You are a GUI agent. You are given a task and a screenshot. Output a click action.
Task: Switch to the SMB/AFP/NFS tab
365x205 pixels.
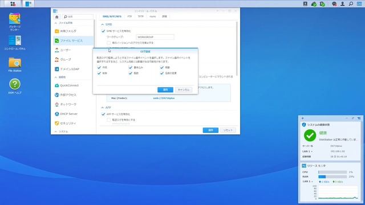pos(112,17)
